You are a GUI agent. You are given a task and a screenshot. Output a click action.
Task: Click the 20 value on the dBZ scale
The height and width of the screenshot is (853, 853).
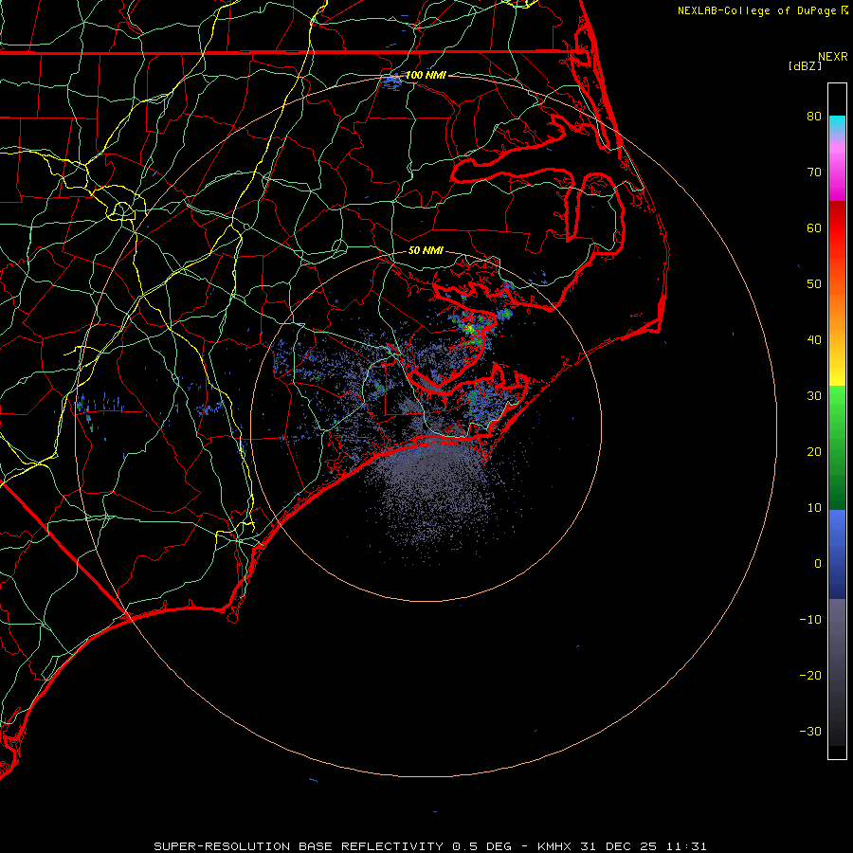pyautogui.click(x=814, y=451)
